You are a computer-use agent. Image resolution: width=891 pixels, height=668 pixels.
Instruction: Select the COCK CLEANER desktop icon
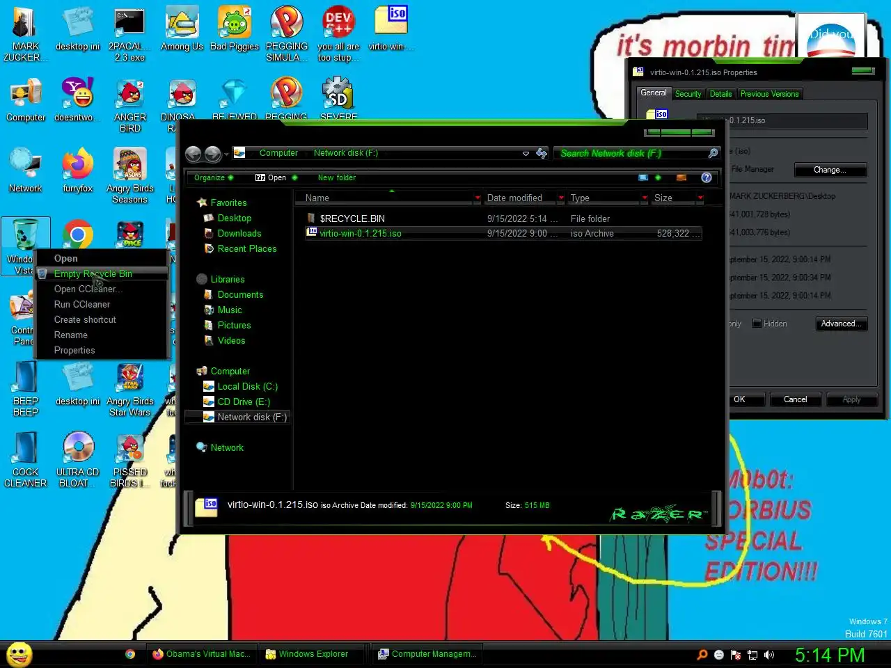[x=26, y=461]
